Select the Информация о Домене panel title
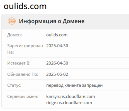This screenshot has width=129, height=111. [x=52, y=21]
